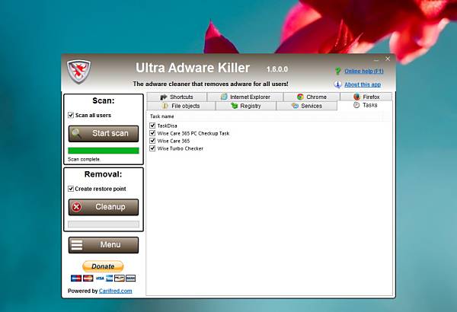
Task: Click the blue info icon beside About
Action: (x=337, y=84)
